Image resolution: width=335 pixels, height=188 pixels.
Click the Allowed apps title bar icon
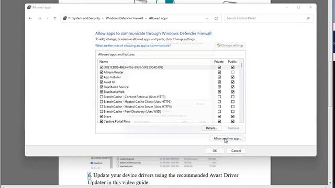29,7
